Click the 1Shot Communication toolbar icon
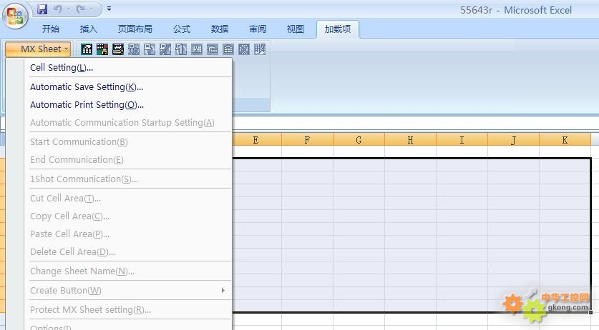This screenshot has height=330, width=599. (180, 49)
